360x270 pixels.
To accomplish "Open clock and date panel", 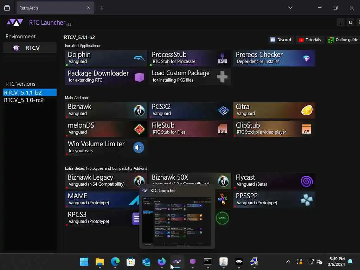I will pos(336,262).
